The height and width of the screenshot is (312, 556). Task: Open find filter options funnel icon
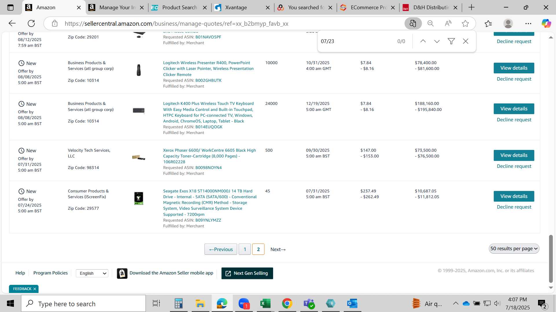coord(451,41)
